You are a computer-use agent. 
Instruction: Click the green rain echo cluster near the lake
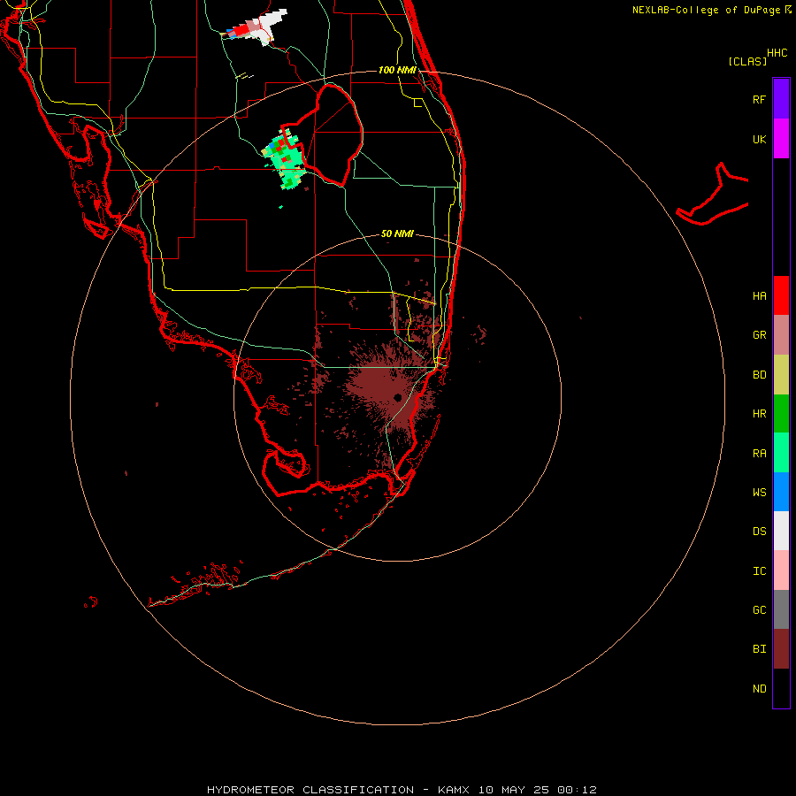tap(285, 159)
